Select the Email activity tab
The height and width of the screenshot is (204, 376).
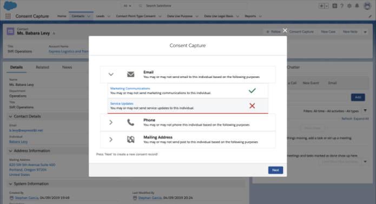click(x=332, y=83)
